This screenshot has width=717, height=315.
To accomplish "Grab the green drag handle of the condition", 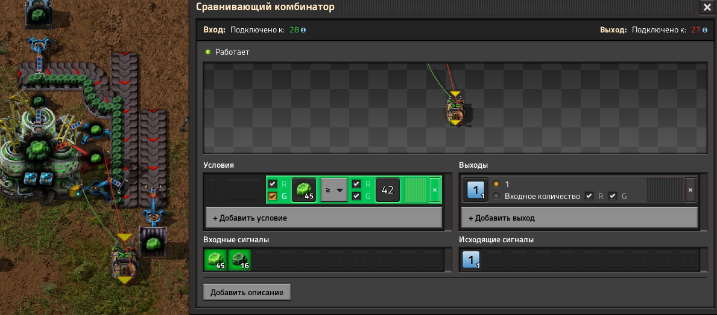I will click(415, 190).
